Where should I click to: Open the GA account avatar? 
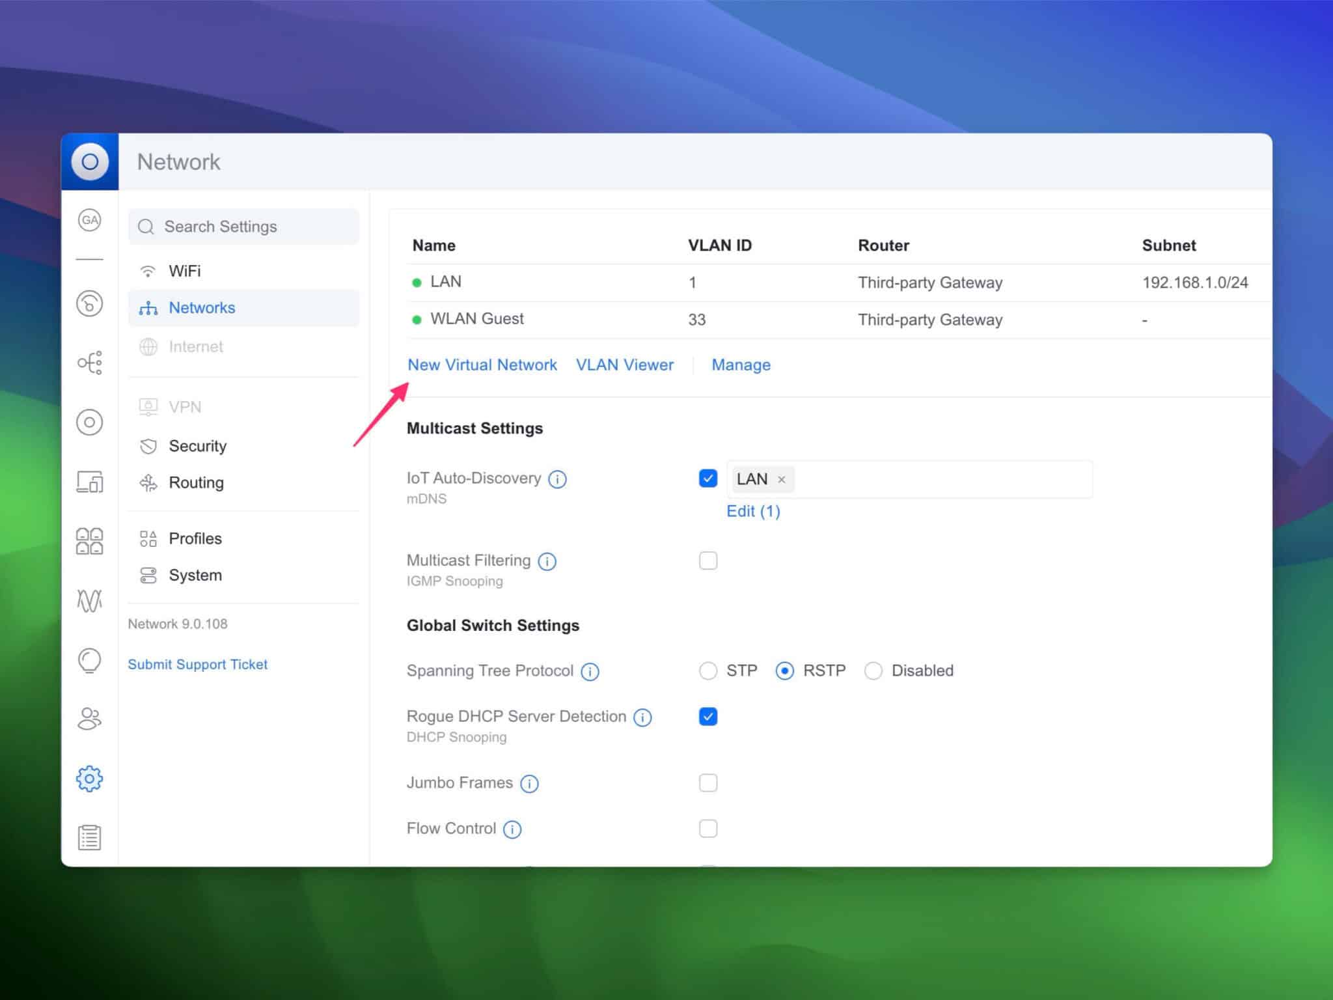(90, 220)
